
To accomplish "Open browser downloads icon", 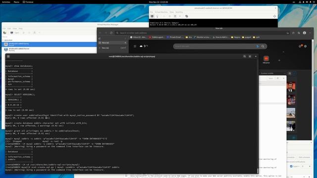I will tap(288, 33).
